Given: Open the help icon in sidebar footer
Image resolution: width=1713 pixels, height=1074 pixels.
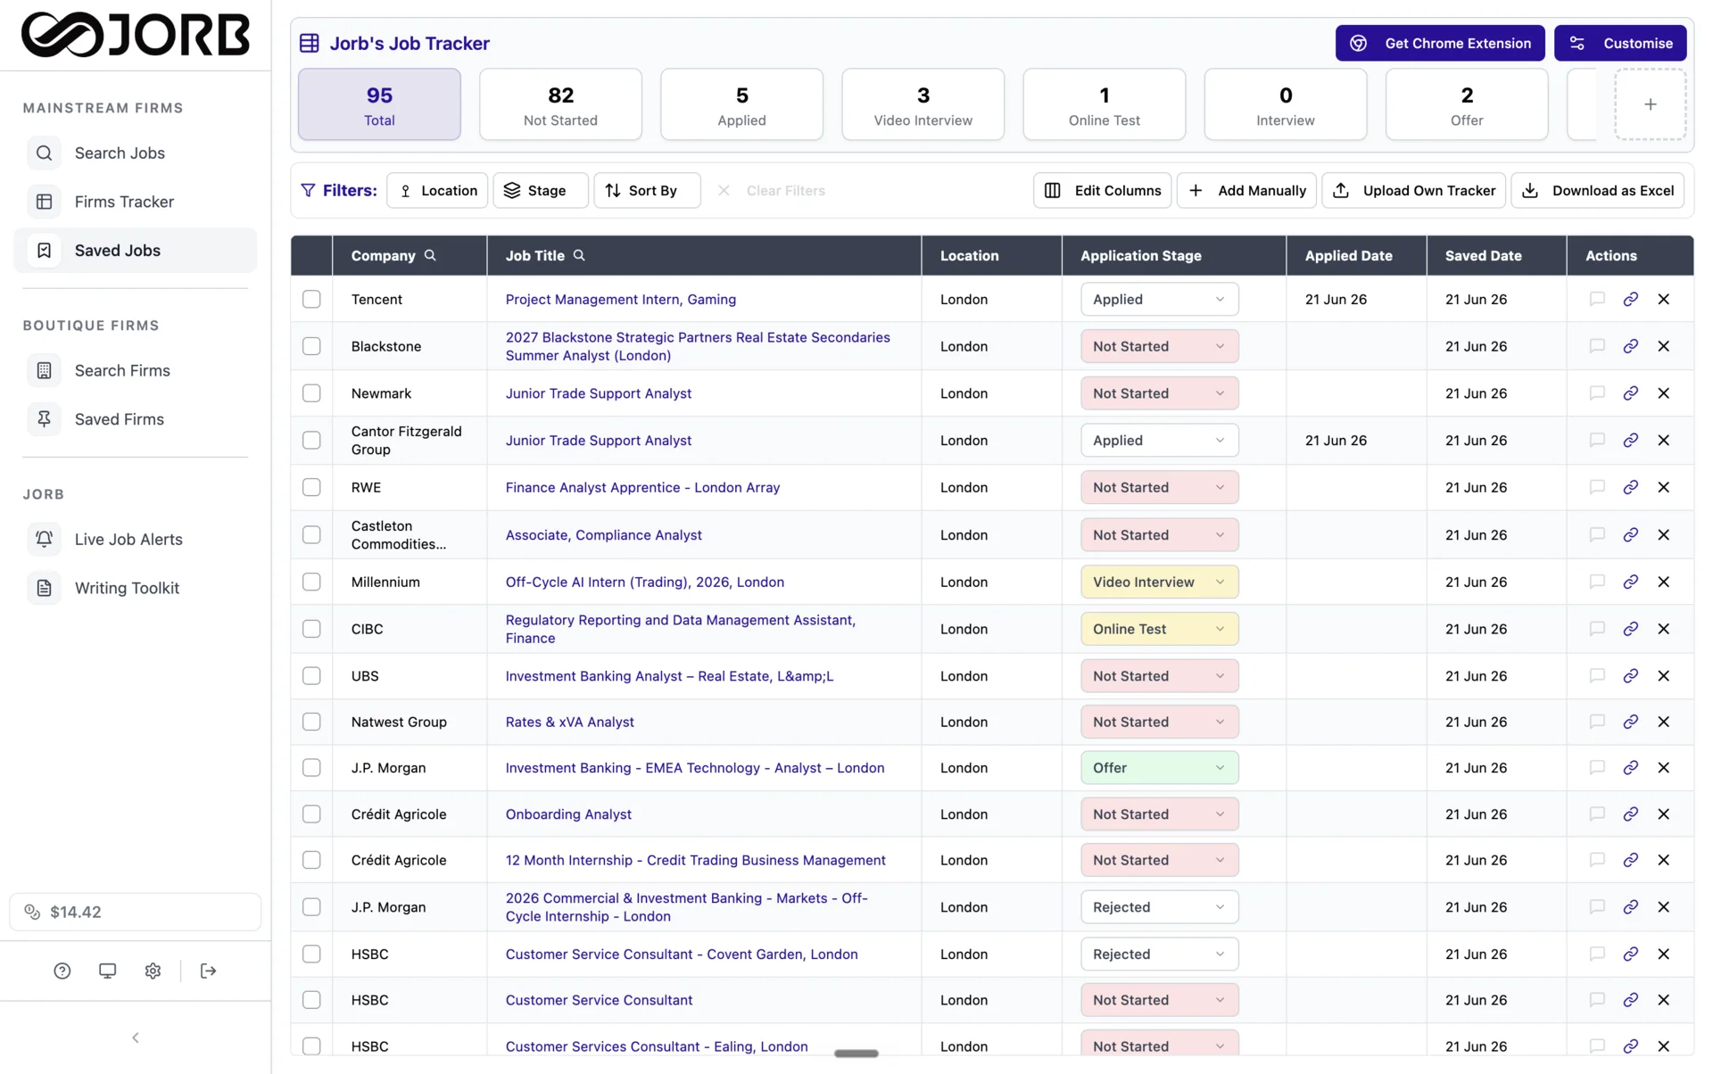Looking at the screenshot, I should pyautogui.click(x=62, y=971).
